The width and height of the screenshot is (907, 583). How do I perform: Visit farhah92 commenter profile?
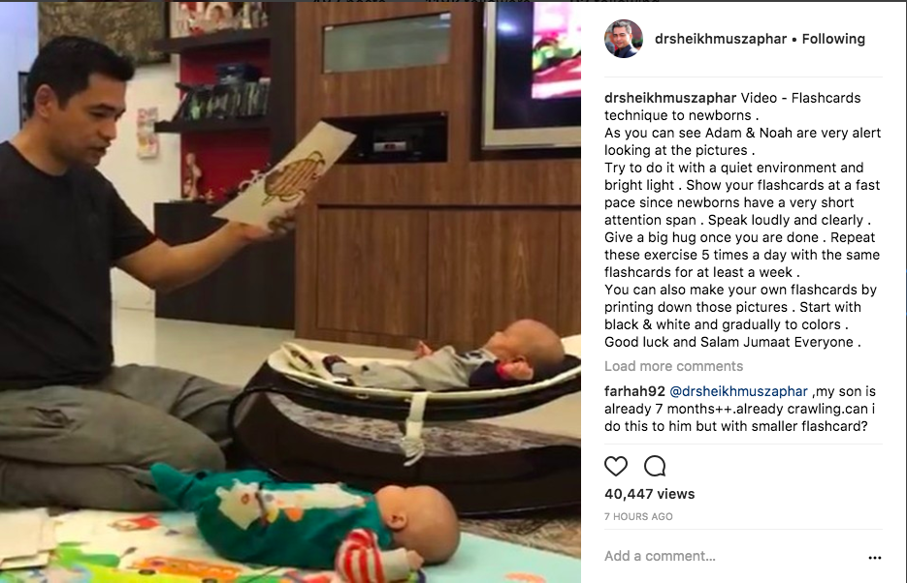point(634,391)
